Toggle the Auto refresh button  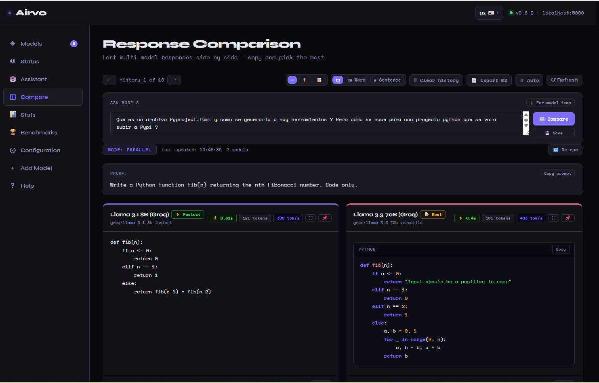point(529,80)
